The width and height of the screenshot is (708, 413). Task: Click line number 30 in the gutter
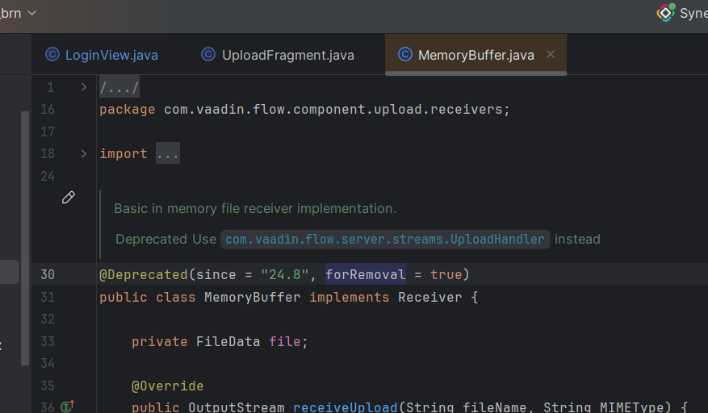click(48, 274)
